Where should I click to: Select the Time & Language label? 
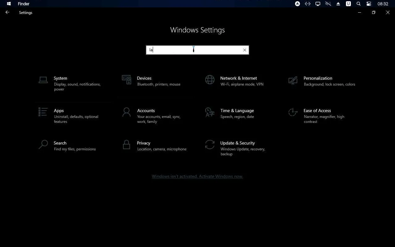(237, 111)
